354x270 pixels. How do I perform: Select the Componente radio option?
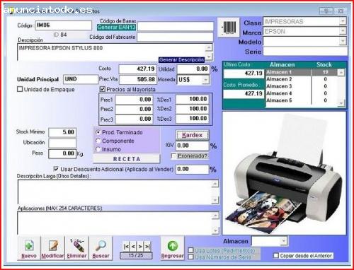point(98,141)
